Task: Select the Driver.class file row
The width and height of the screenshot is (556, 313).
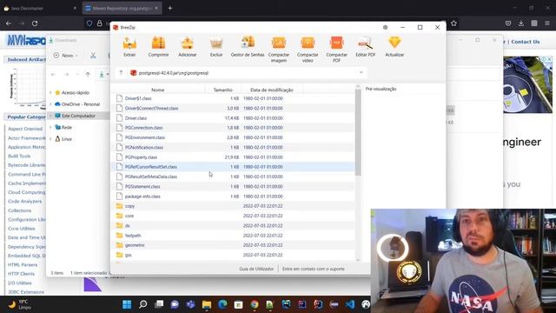Action: coord(234,118)
